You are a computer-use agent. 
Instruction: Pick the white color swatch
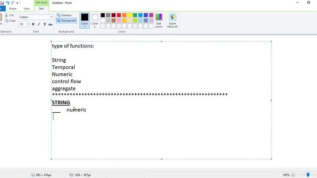click(x=103, y=21)
